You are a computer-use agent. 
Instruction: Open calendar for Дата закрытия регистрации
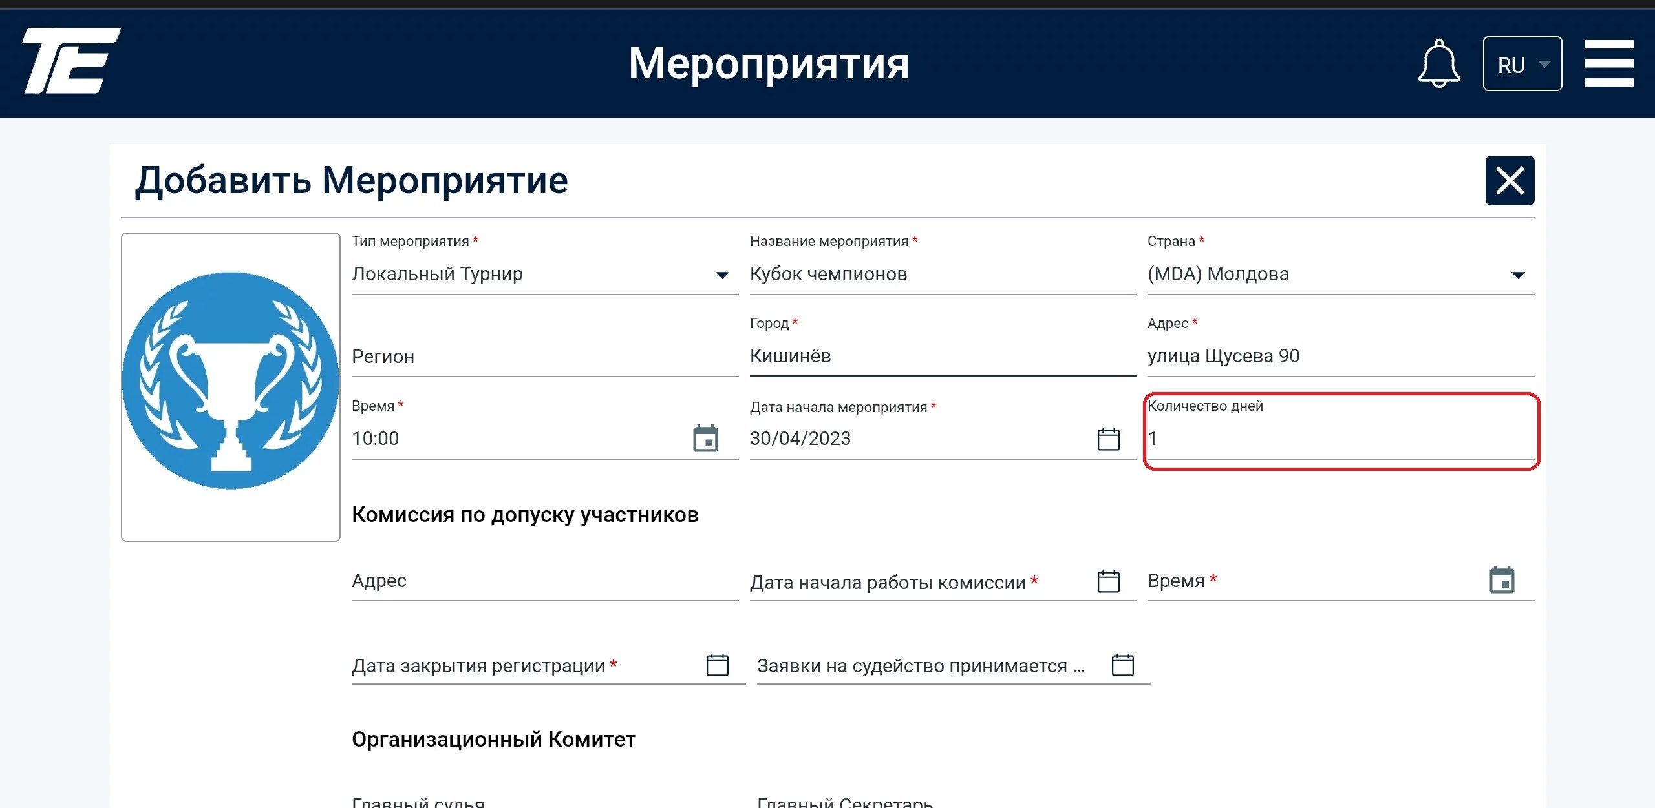pyautogui.click(x=717, y=665)
